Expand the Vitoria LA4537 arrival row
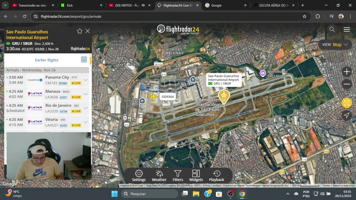This screenshot has height=200, width=356. click(85, 122)
